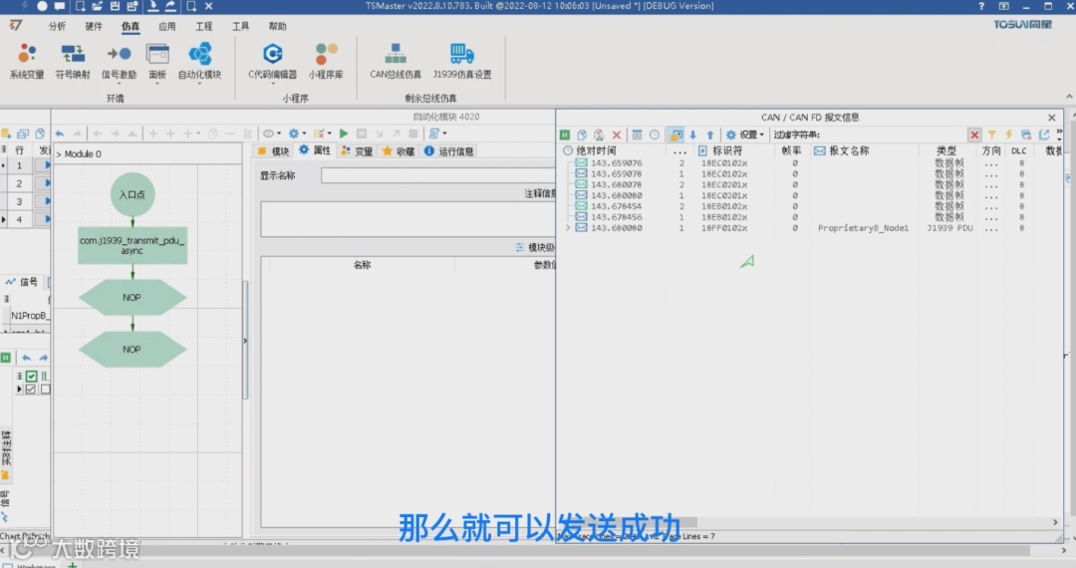Expand the C代码编辑器 dropdown arrow
The height and width of the screenshot is (568, 1076).
272,83
